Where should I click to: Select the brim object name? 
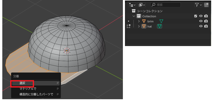150,21
